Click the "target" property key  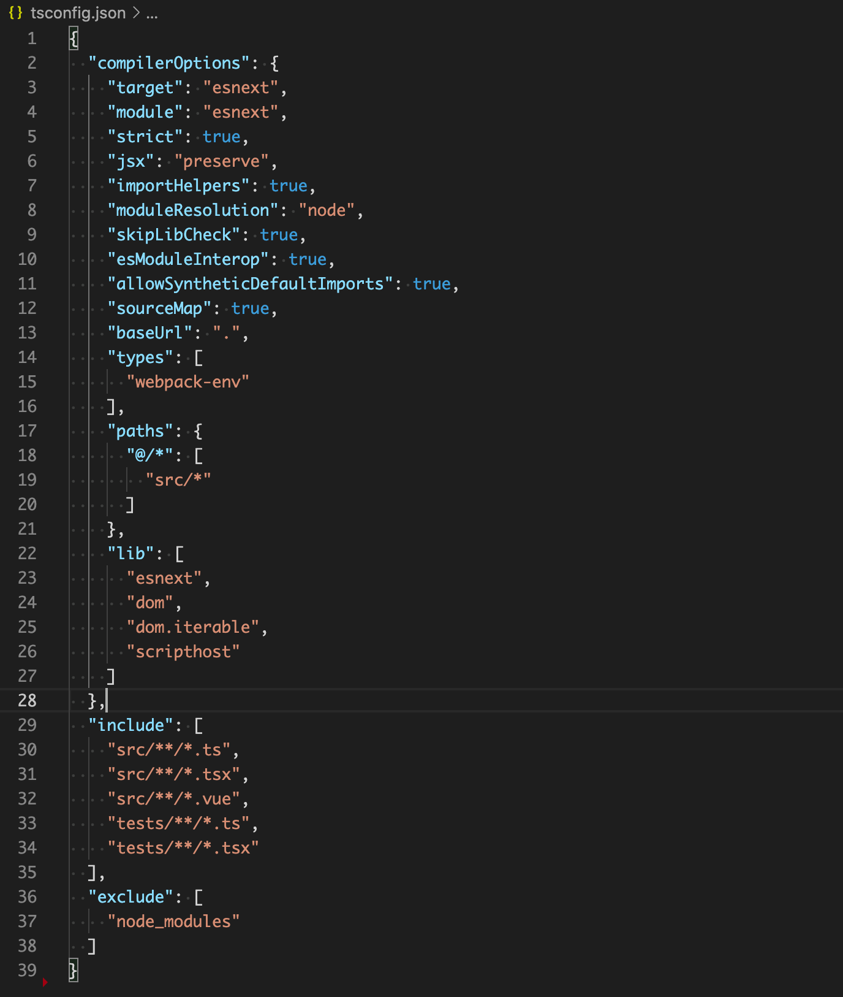(x=145, y=88)
